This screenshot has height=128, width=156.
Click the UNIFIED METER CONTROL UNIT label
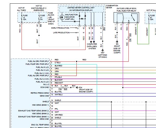point(81,8)
